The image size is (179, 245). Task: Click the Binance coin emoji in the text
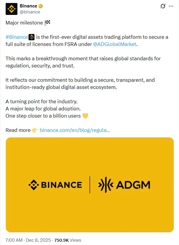coord(31,37)
